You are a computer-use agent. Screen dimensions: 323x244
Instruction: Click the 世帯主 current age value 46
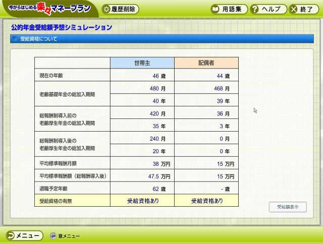142,76
